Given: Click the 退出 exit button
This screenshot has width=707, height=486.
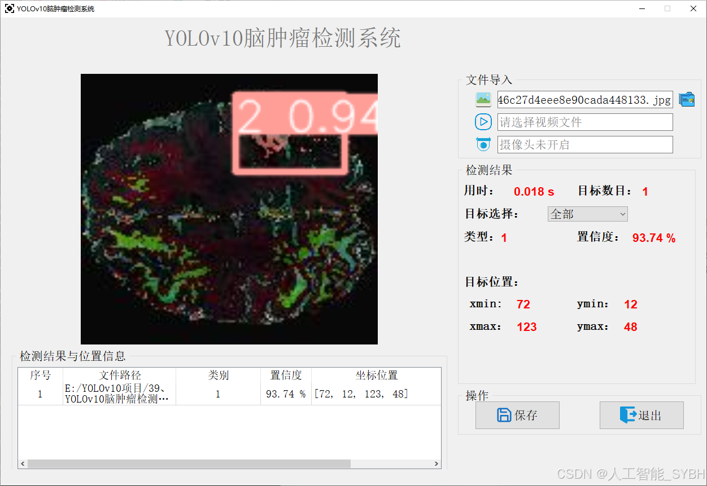Looking at the screenshot, I should coord(641,416).
